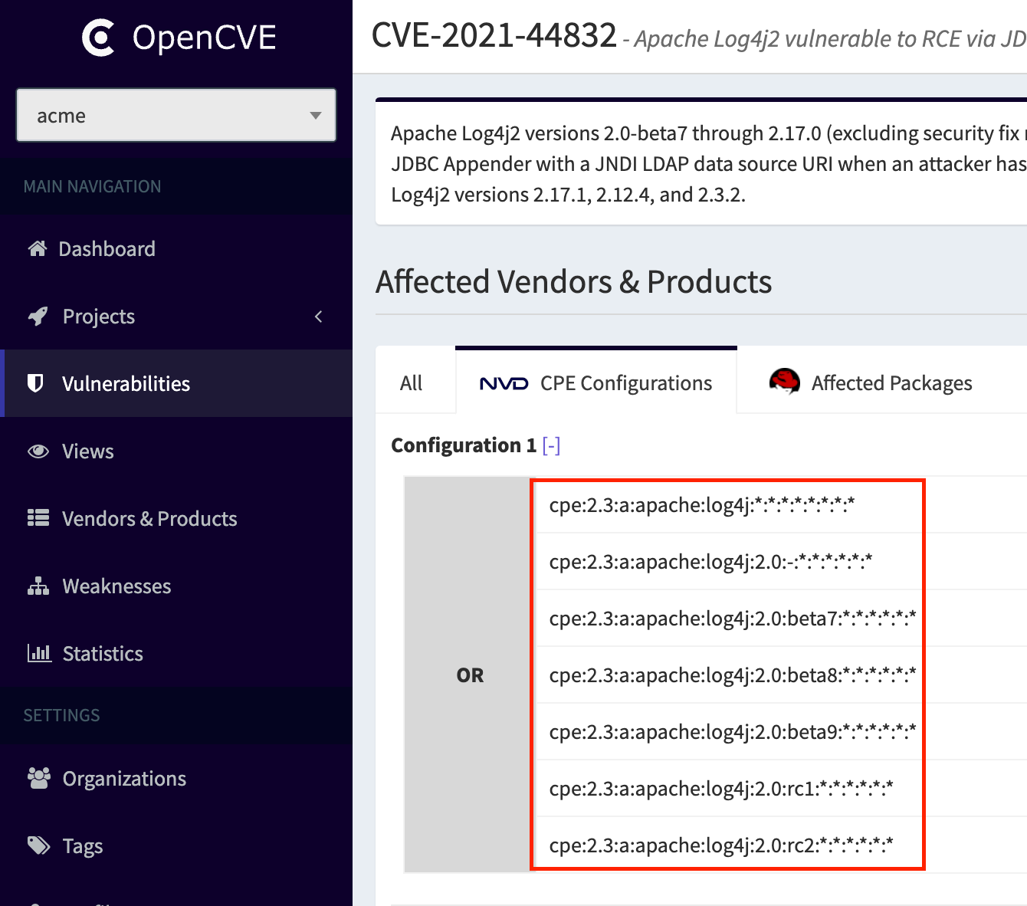Open the acme organization dropdown
1027x906 pixels.
pyautogui.click(x=176, y=115)
